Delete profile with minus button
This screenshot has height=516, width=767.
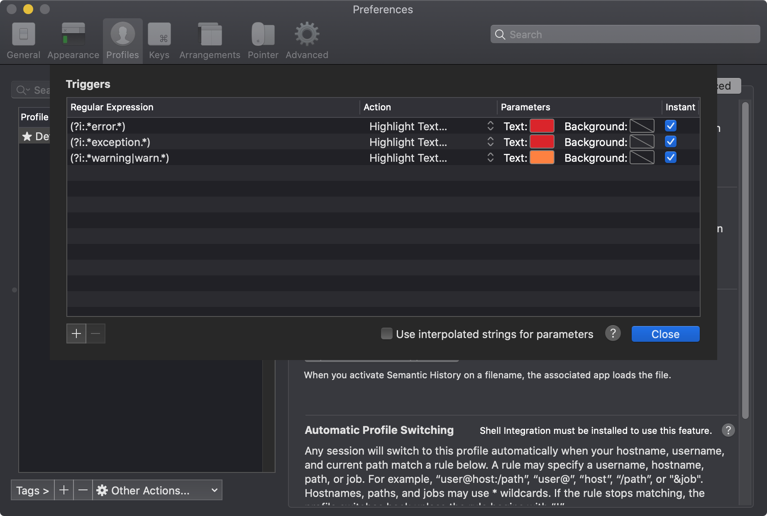pos(83,490)
